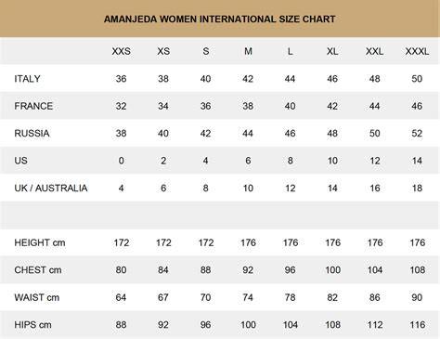This screenshot has height=339, width=440.
Task: Click the CHEST cm row label
Action: coord(38,270)
